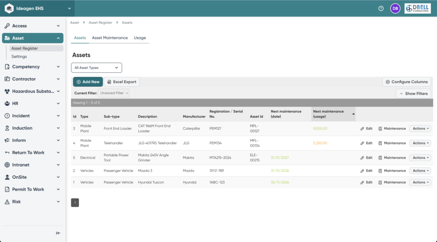Open Actions dropdown for CAT 966M row
This screenshot has width=437, height=242.
[x=420, y=128]
